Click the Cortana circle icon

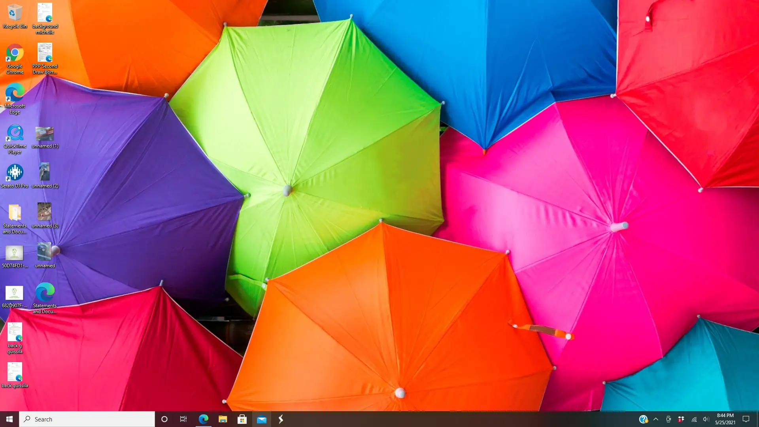point(164,419)
